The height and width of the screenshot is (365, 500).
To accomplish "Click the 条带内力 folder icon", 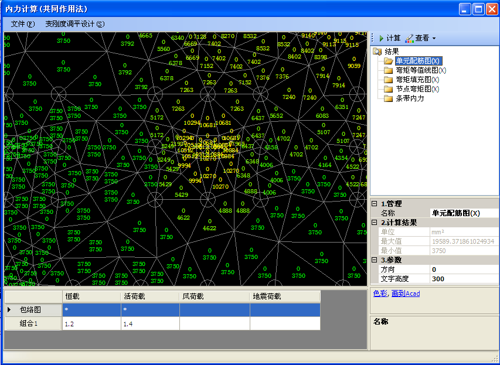I will coord(389,98).
